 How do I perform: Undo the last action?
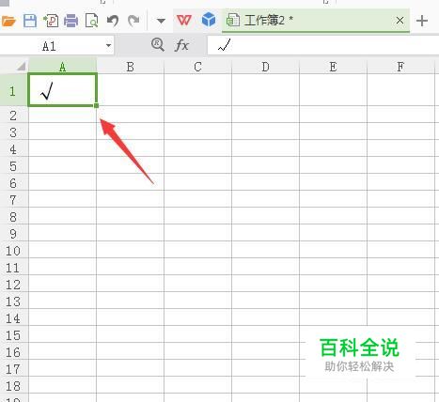(x=113, y=21)
